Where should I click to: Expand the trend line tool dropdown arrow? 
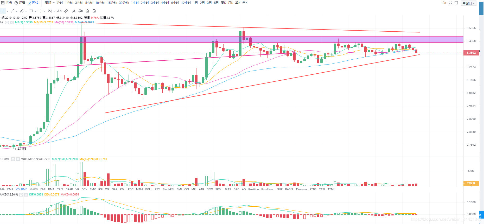coord(17,11)
